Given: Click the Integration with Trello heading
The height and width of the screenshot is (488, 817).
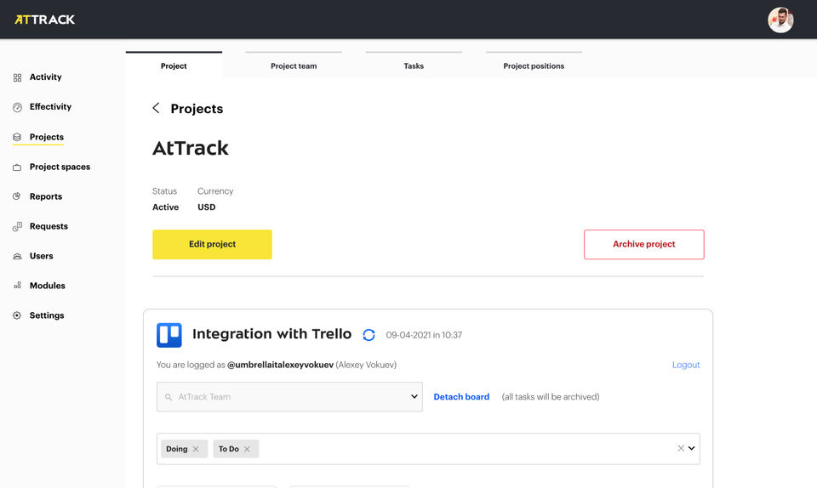Looking at the screenshot, I should click(x=271, y=334).
